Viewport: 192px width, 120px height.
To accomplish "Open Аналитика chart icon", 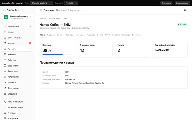I will pos(5,71).
